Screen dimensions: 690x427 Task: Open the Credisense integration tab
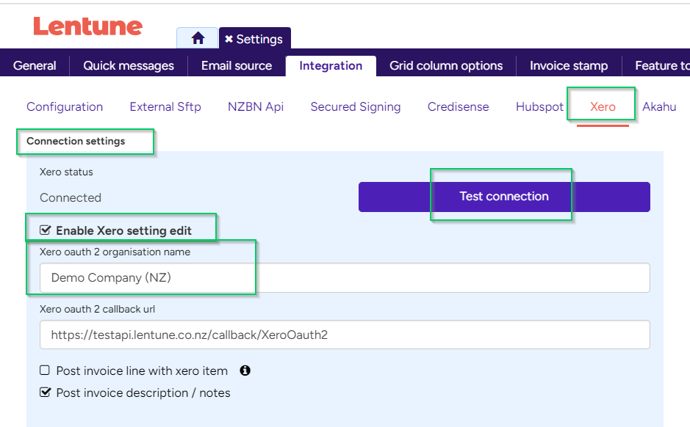pos(458,106)
